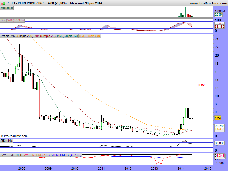Image resolution: width=228 pixels, height=171 pixels.
Task: Click the PLUG - PLUG POWER INC. title
Action: (26, 3)
